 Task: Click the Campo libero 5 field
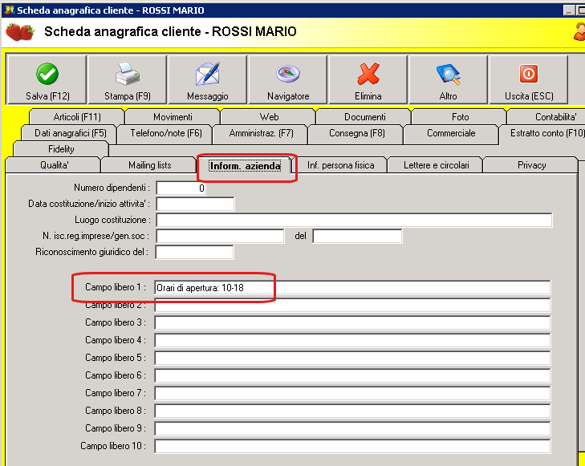click(x=352, y=358)
